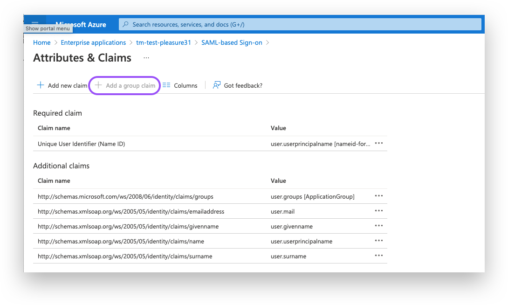Open ellipsis menu for the emailaddress claim

[x=378, y=211]
